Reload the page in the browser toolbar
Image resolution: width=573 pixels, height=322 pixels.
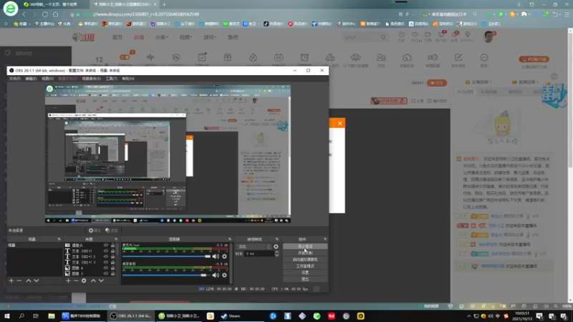click(x=45, y=14)
